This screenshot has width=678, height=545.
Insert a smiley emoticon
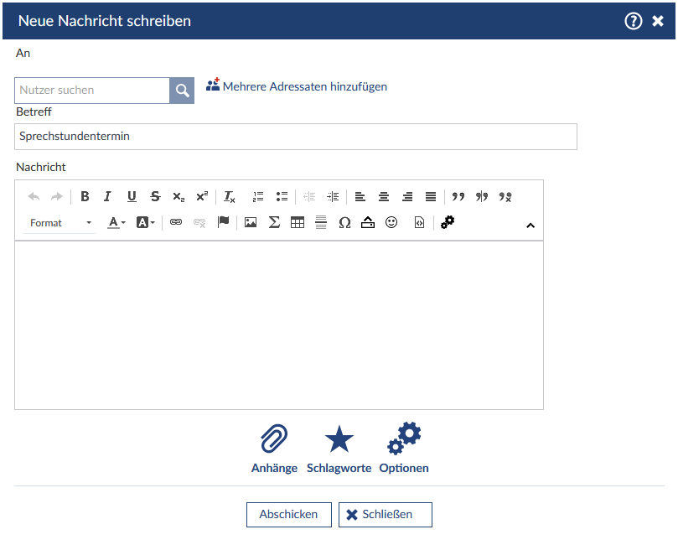pyautogui.click(x=391, y=223)
